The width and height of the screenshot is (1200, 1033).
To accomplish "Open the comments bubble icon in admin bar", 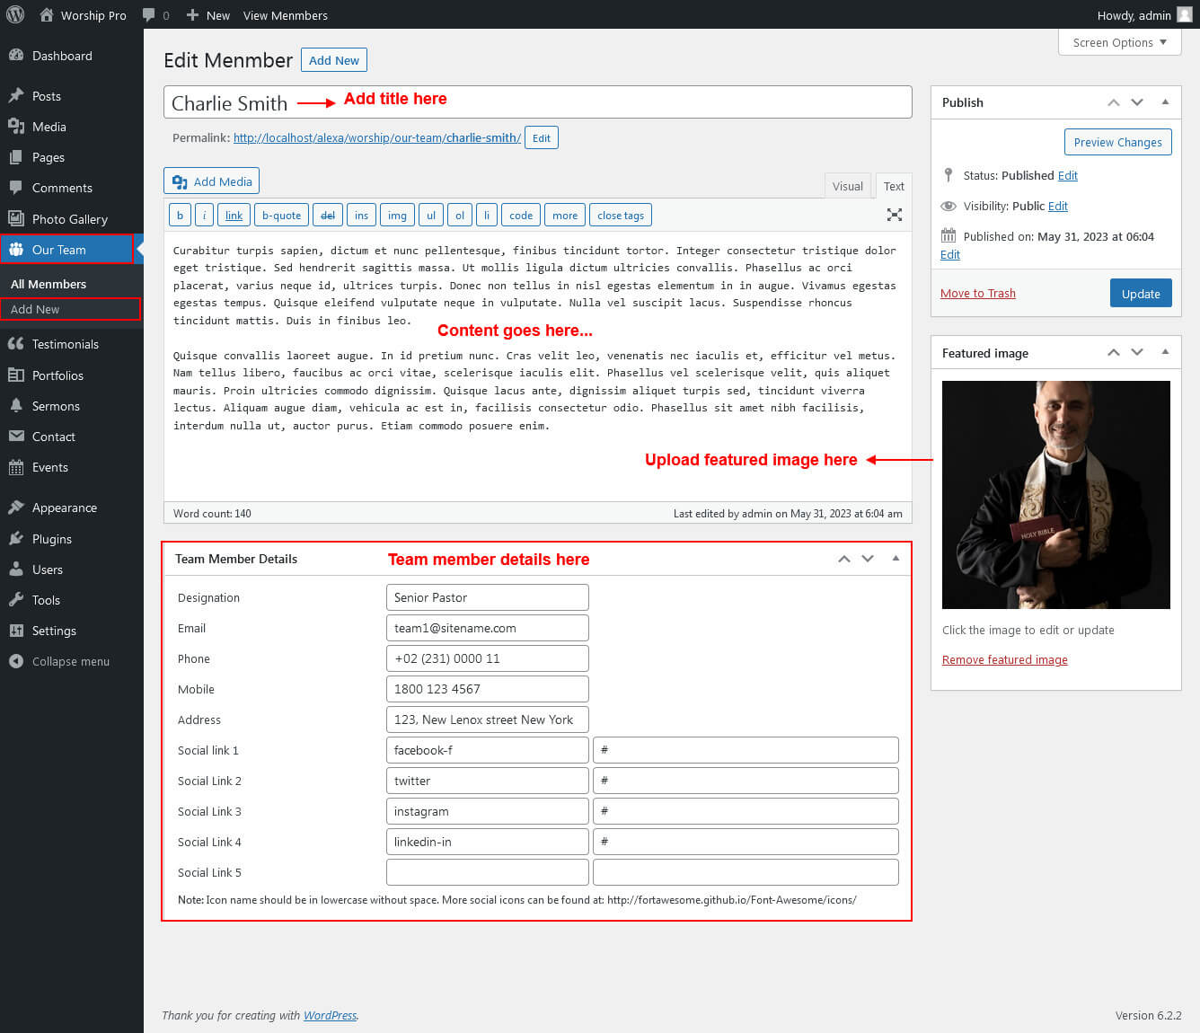I will [x=149, y=15].
